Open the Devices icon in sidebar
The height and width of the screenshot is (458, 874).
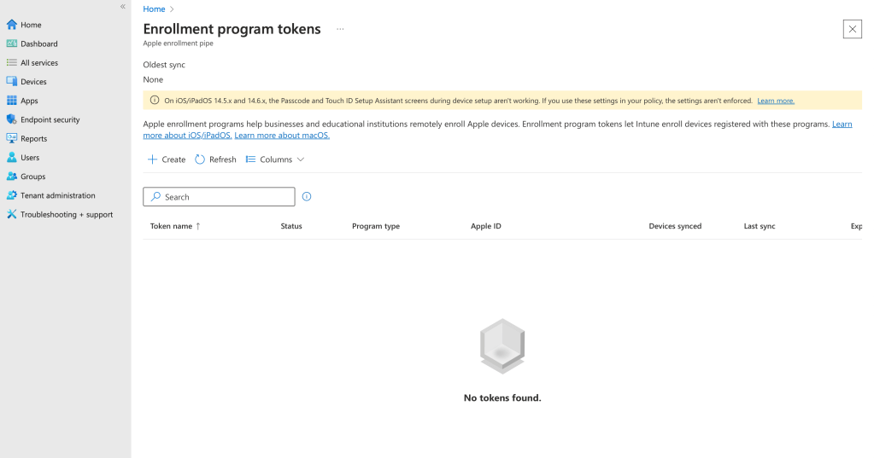12,82
